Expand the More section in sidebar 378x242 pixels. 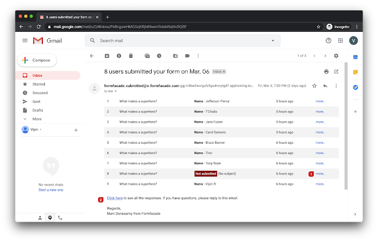(x=37, y=119)
